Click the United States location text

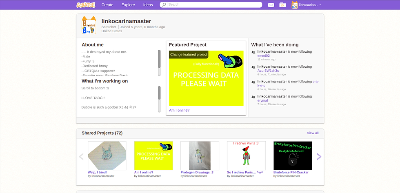112,31
